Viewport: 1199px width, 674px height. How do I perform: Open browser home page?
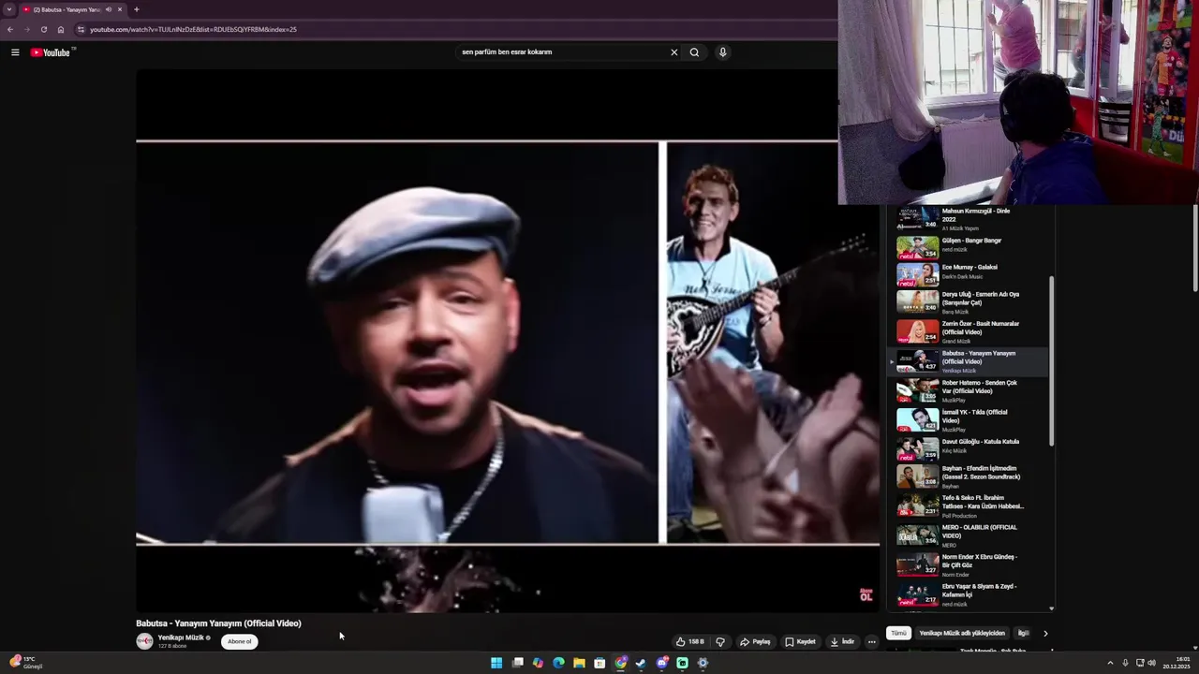61,29
